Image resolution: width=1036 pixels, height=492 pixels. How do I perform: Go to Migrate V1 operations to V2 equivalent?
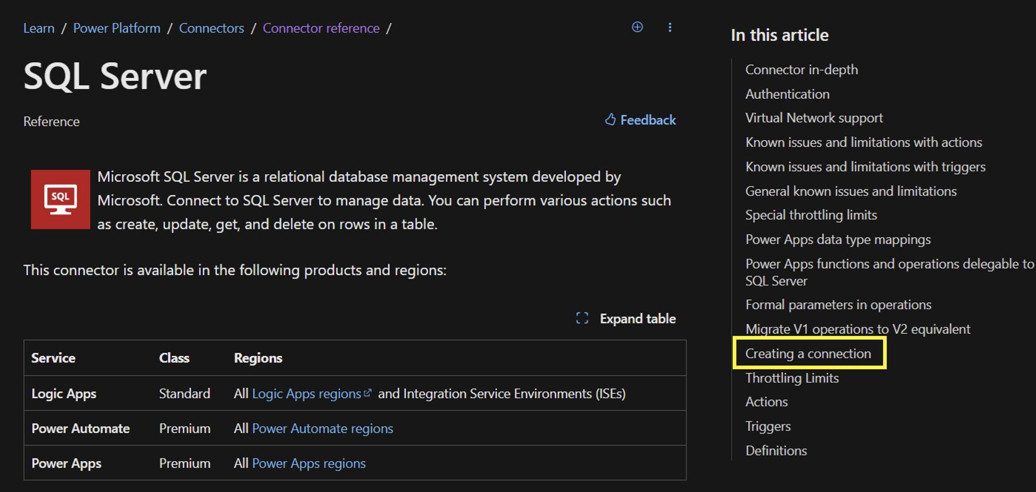point(858,329)
